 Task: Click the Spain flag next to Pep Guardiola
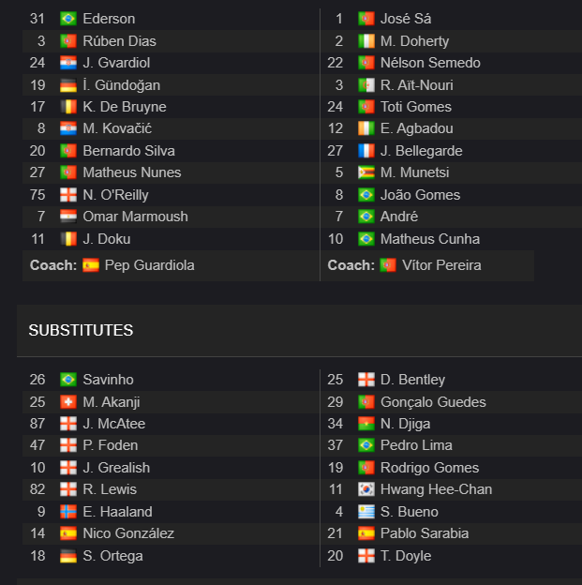click(x=91, y=265)
